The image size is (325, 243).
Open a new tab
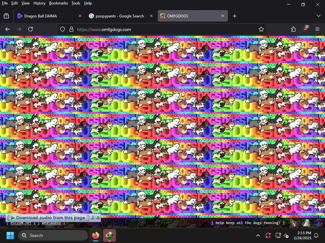point(235,16)
